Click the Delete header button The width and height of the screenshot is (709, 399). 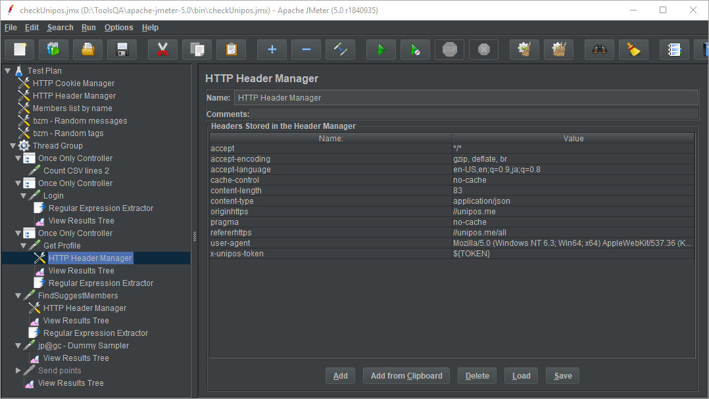477,376
